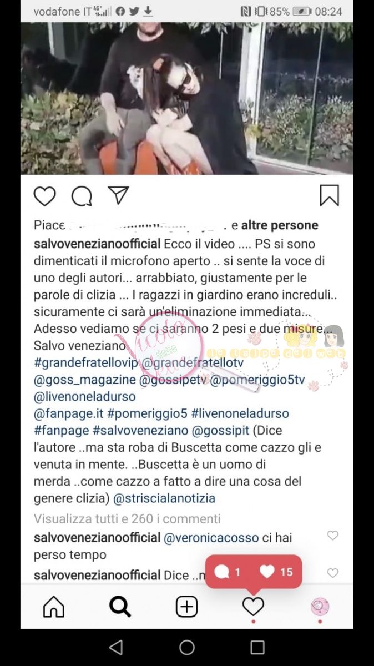Open profile avatar tab
Viewport: 374px width, 666px height.
(320, 607)
